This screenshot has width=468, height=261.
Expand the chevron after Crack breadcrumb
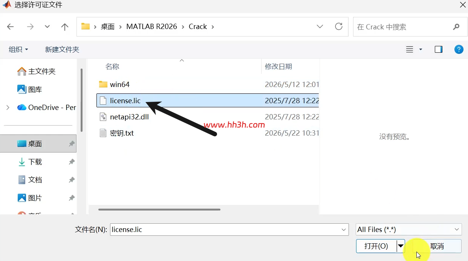coord(213,27)
